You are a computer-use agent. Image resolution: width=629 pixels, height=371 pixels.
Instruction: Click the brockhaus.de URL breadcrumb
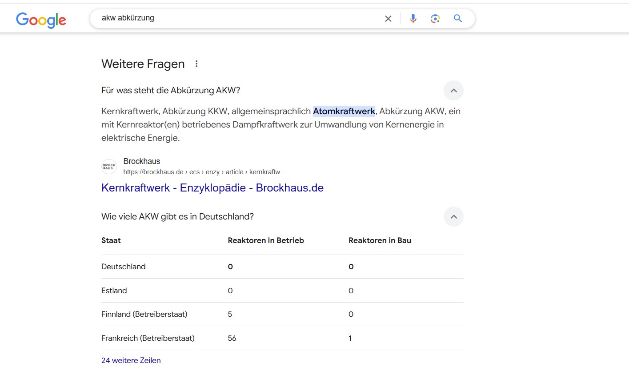coord(204,172)
